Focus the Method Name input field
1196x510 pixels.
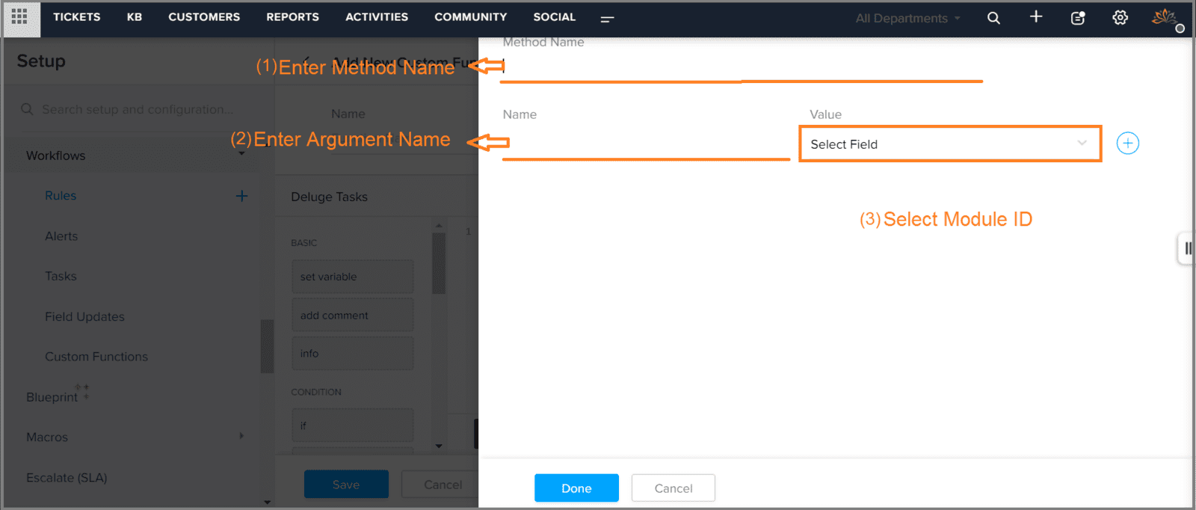click(x=742, y=67)
